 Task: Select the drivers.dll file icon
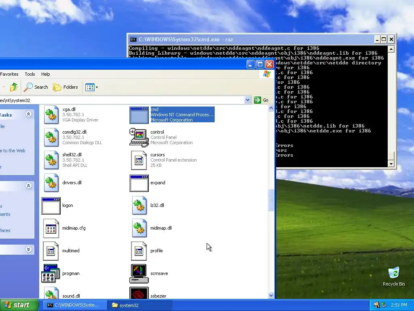tap(51, 183)
